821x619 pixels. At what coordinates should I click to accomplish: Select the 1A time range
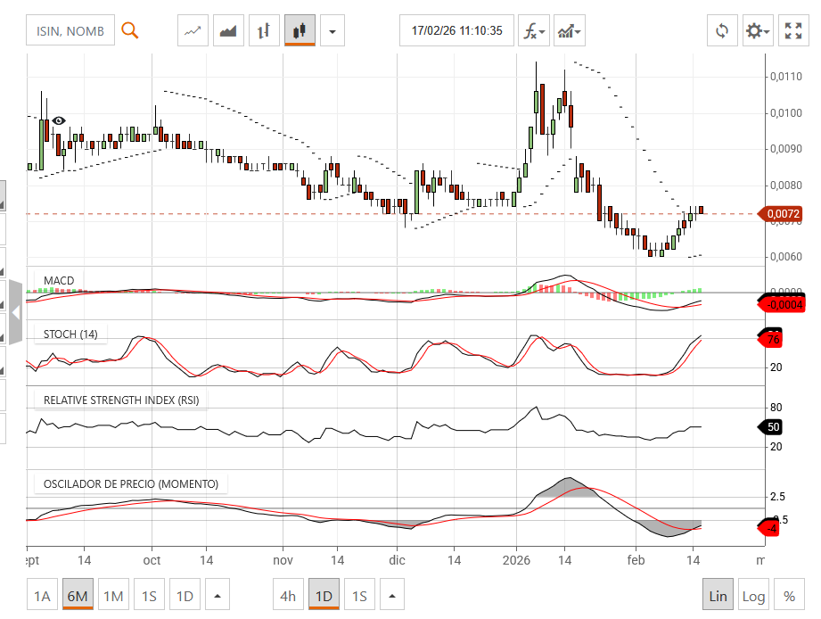click(42, 596)
